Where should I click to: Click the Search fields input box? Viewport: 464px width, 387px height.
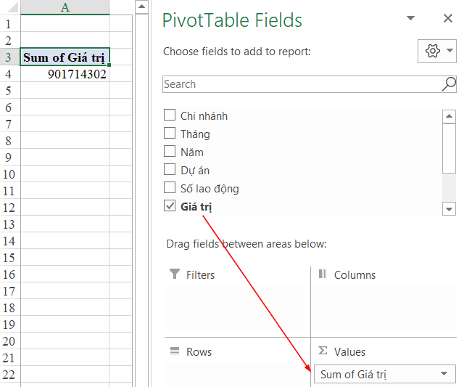tap(302, 84)
